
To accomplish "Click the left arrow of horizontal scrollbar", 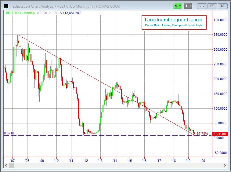I will (x=6, y=165).
